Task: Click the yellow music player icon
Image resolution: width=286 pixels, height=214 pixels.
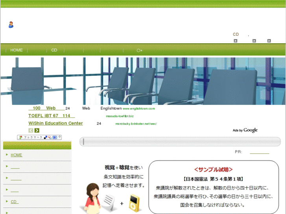Action: tap(134, 203)
